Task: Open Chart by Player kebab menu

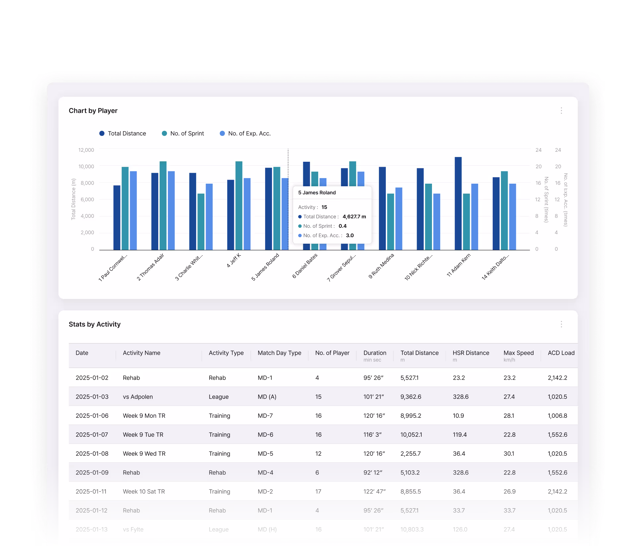Action: coord(561,111)
